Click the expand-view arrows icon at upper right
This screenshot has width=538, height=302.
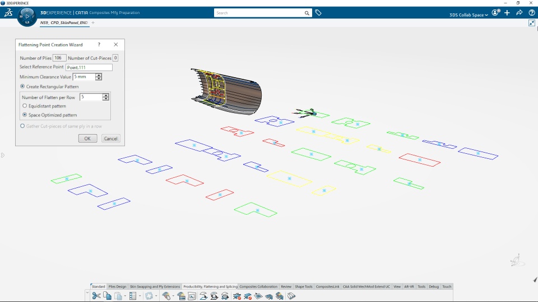(531, 22)
